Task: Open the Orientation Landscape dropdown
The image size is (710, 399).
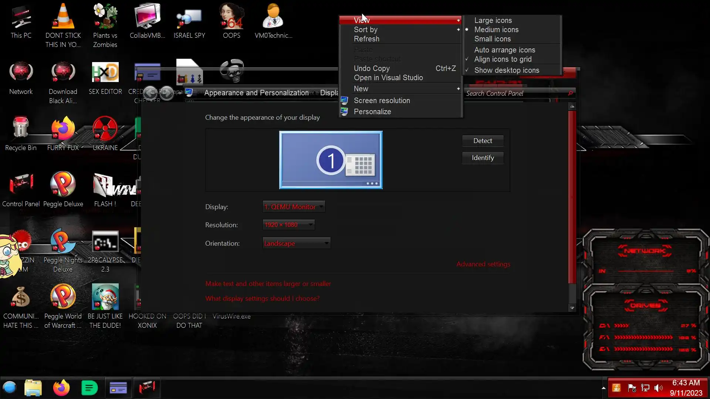Action: (x=296, y=243)
